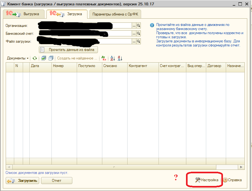This screenshot has width=252, height=191.
Task: Close the Клиент банка window
Action: coord(247,4)
